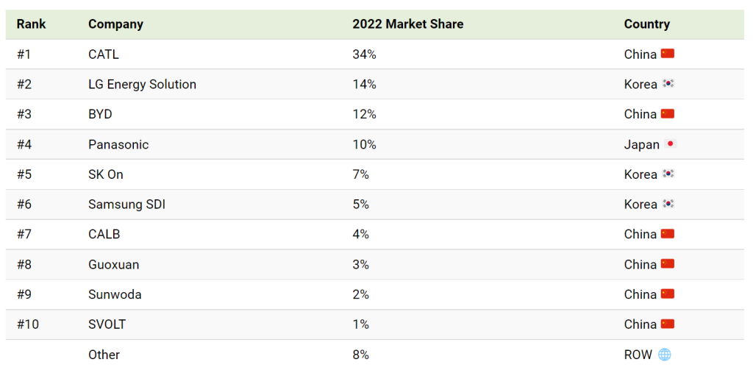Click the Korea flag in the SK On row
753x373 pixels.
668,174
